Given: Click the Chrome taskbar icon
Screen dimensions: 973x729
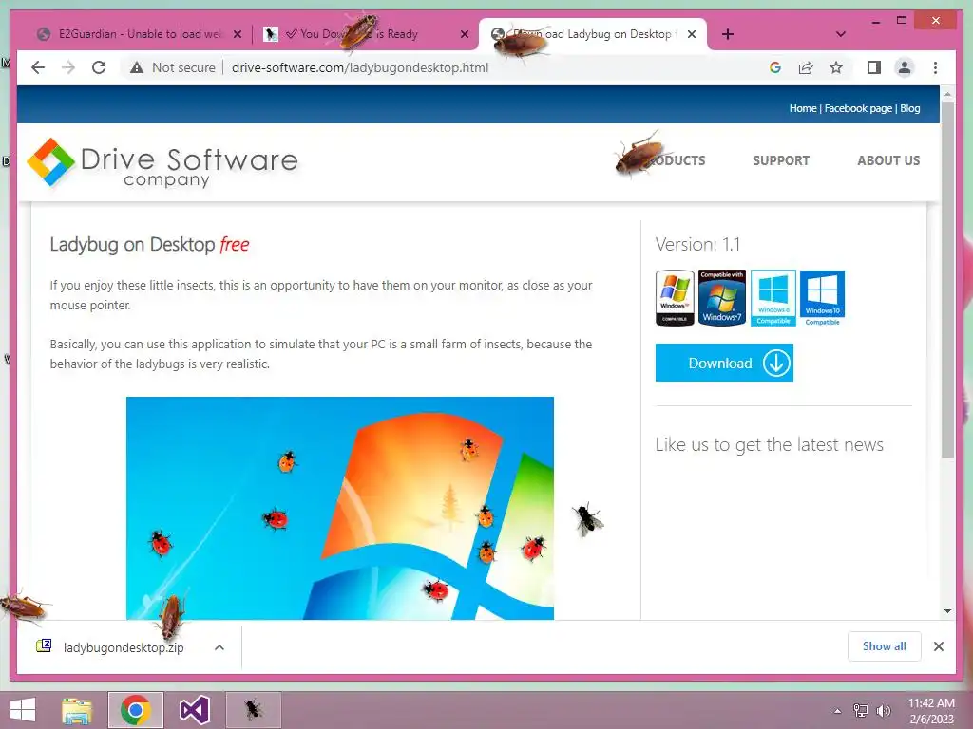Looking at the screenshot, I should pos(135,710).
